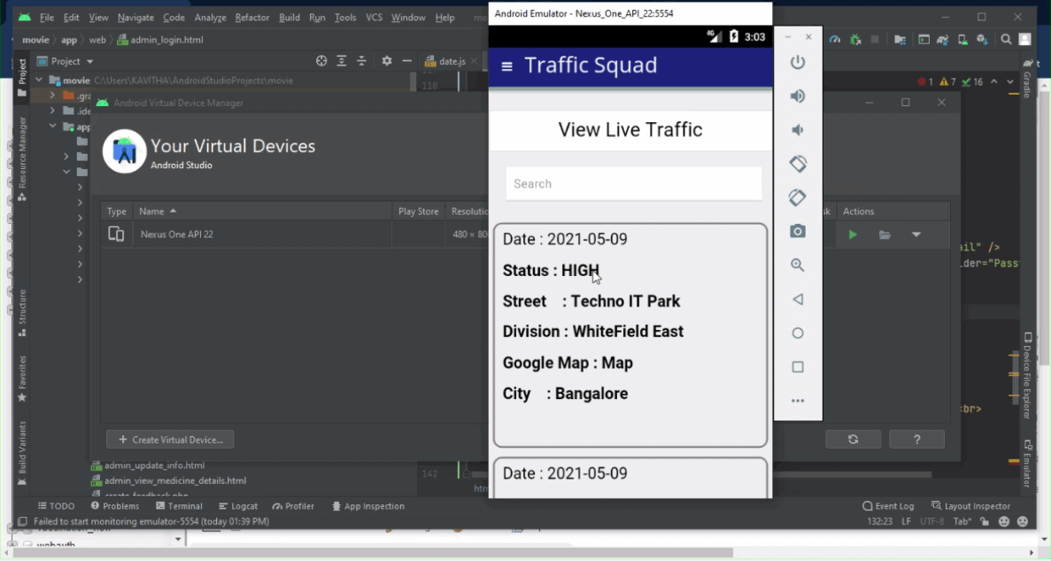
Task: Click the Project panel settings gear
Action: click(386, 61)
